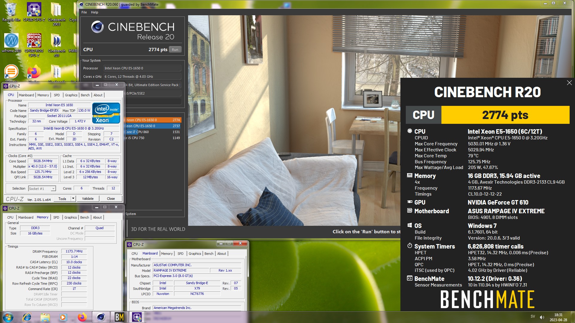Click the DRAM Frequency value 1173.7 MHz

pyautogui.click(x=74, y=251)
